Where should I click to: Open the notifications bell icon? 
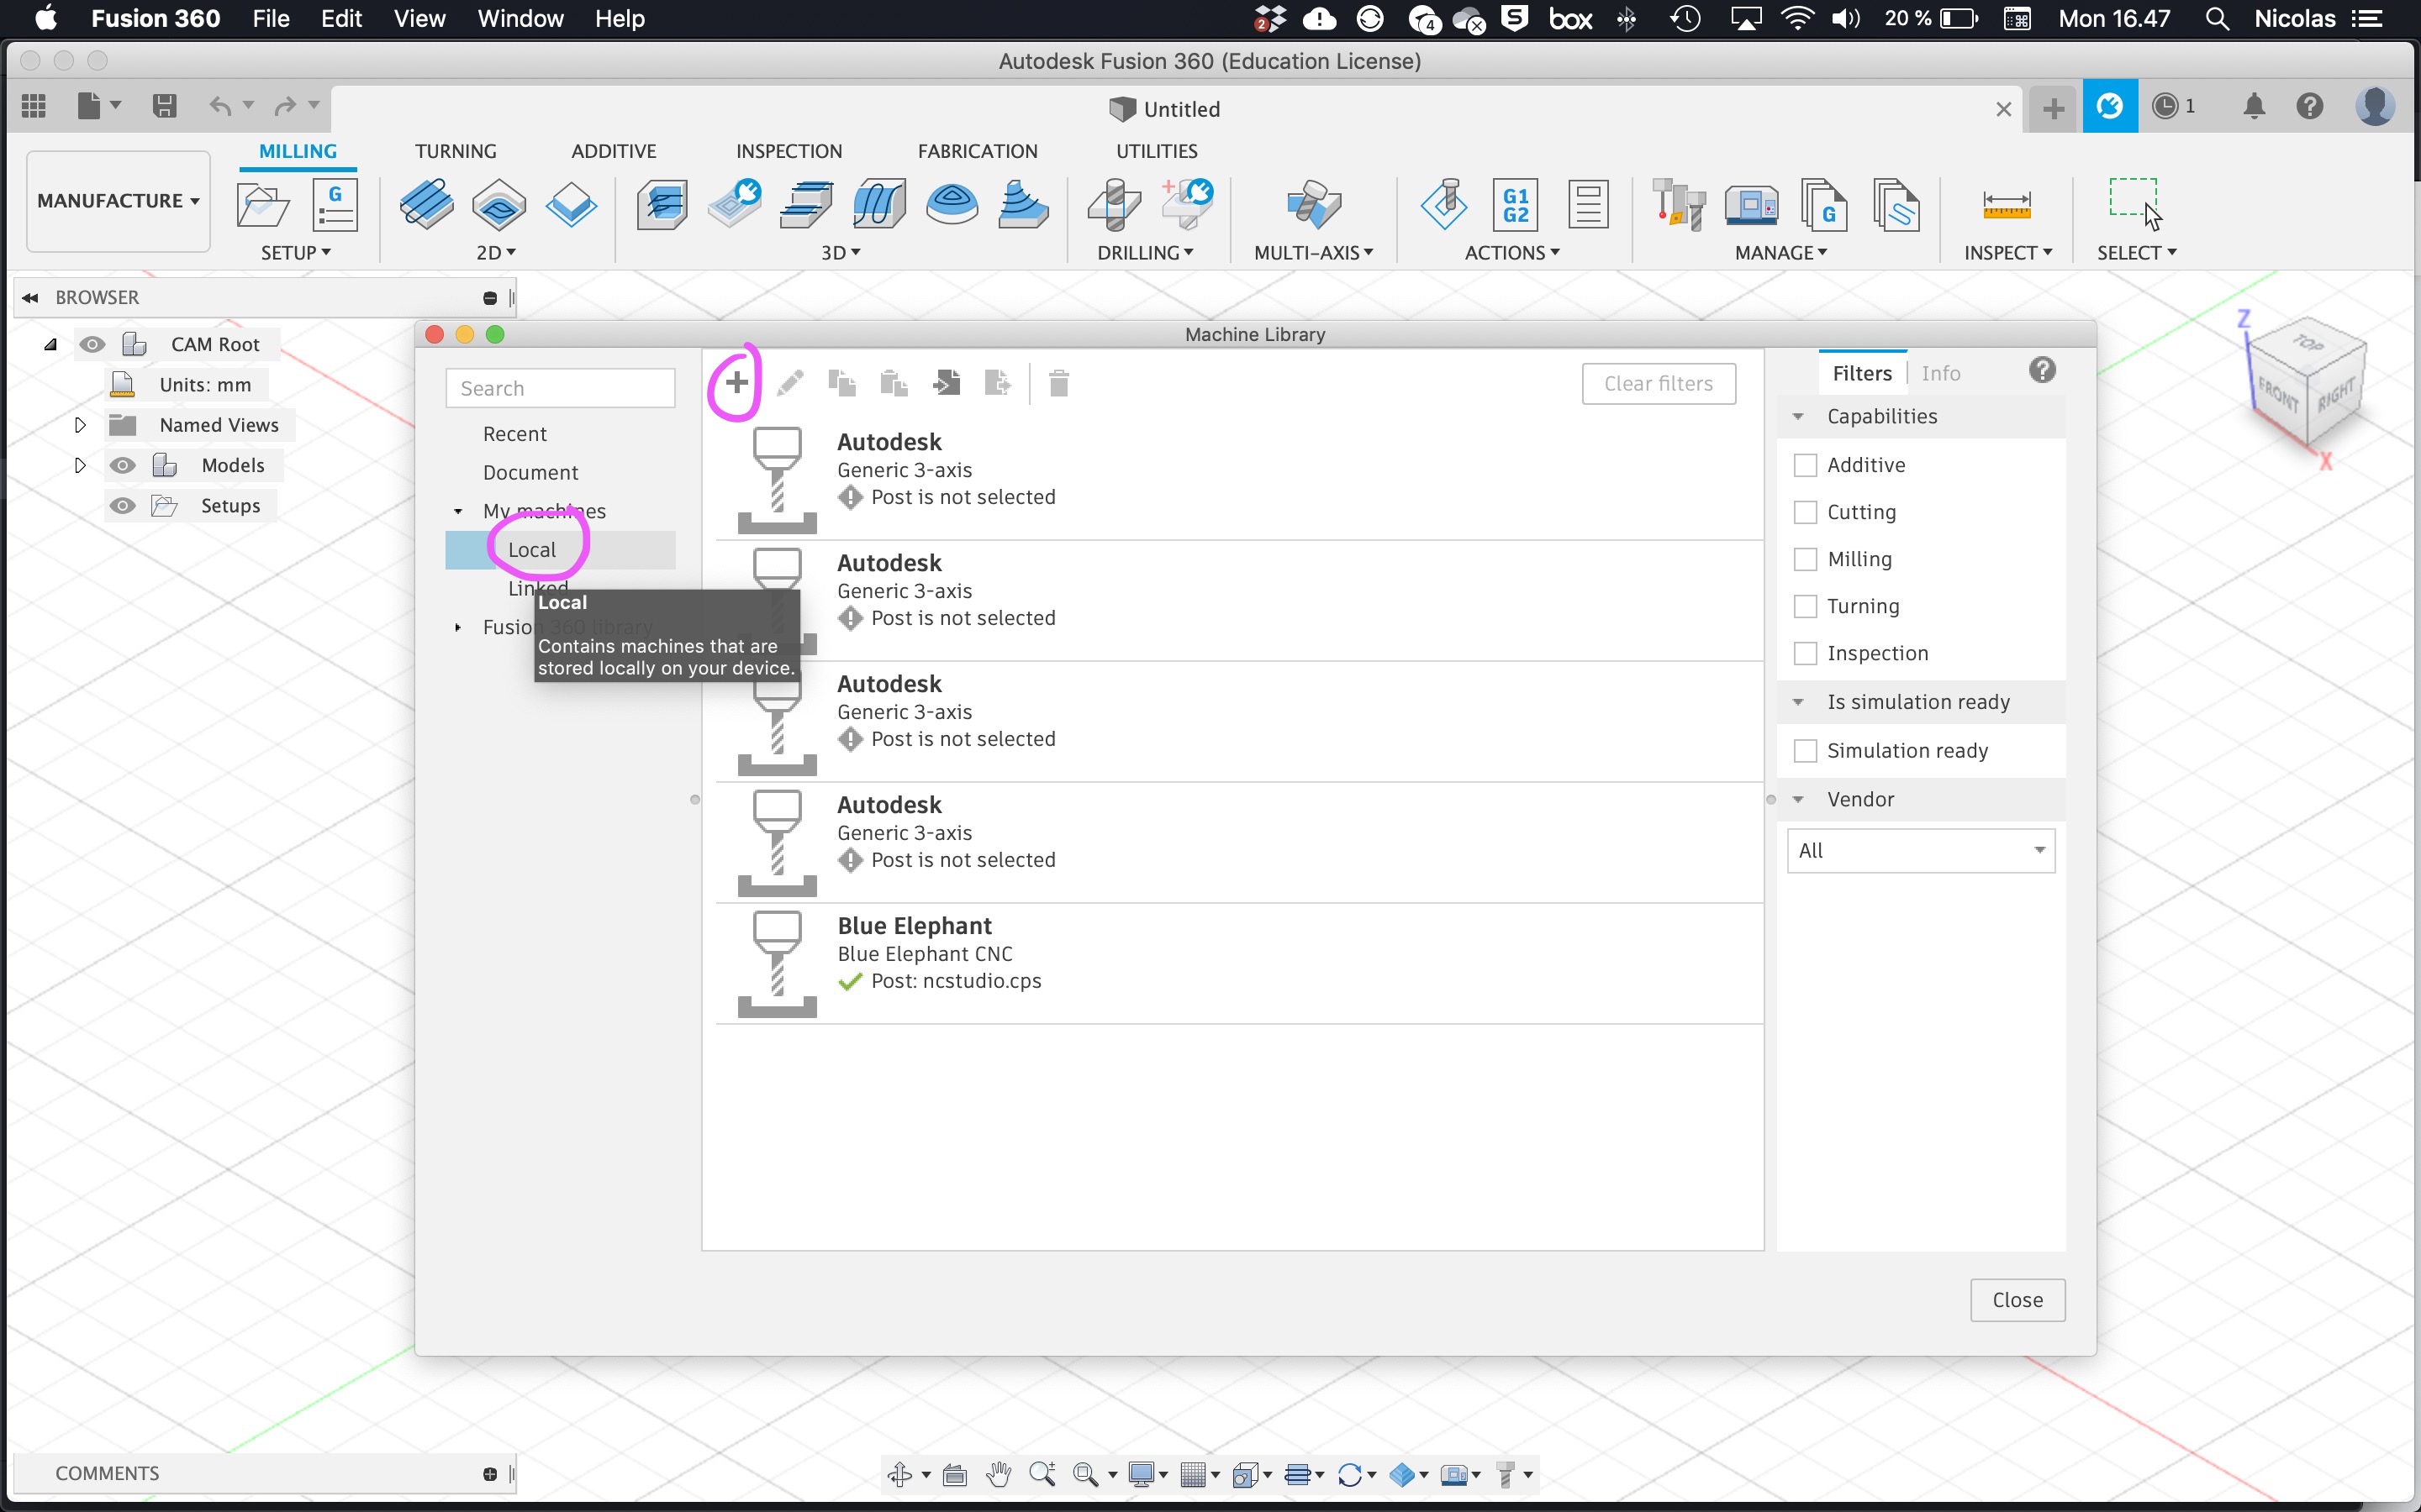[x=2253, y=105]
